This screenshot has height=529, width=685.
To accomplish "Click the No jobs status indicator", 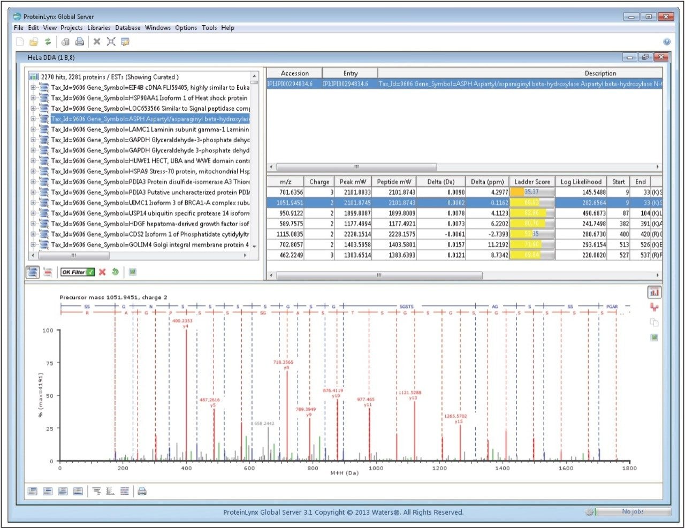I will pos(633,512).
